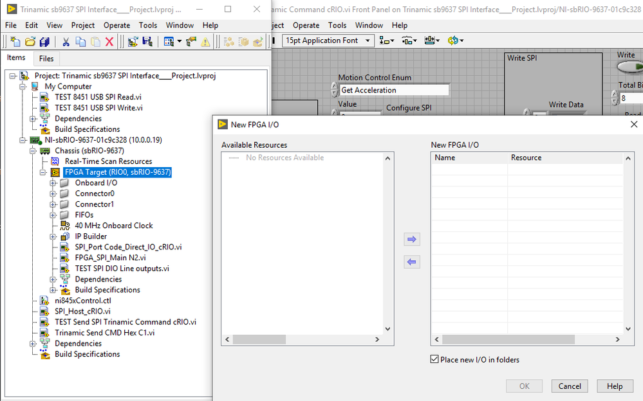
Task: Click the Find Project Items icon
Action: pos(191,41)
